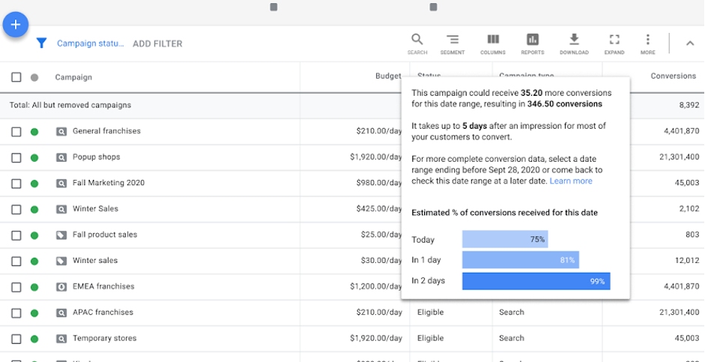Click the Download icon
The width and height of the screenshot is (705, 362).
tap(574, 40)
